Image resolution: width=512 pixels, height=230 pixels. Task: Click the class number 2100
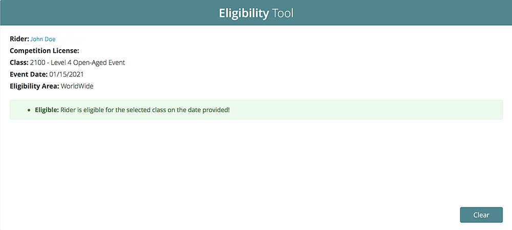[38, 62]
